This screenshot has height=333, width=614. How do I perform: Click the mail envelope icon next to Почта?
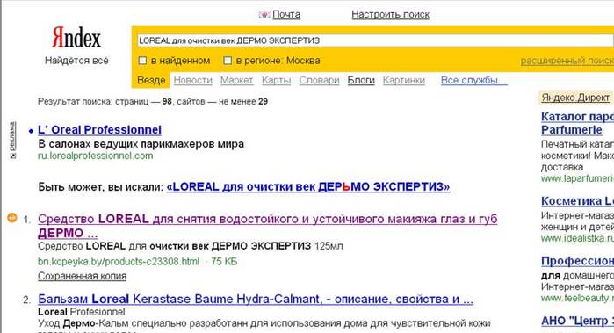264,15
